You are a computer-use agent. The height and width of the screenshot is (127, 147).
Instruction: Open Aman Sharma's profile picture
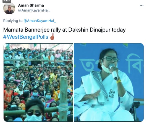click(9, 8)
